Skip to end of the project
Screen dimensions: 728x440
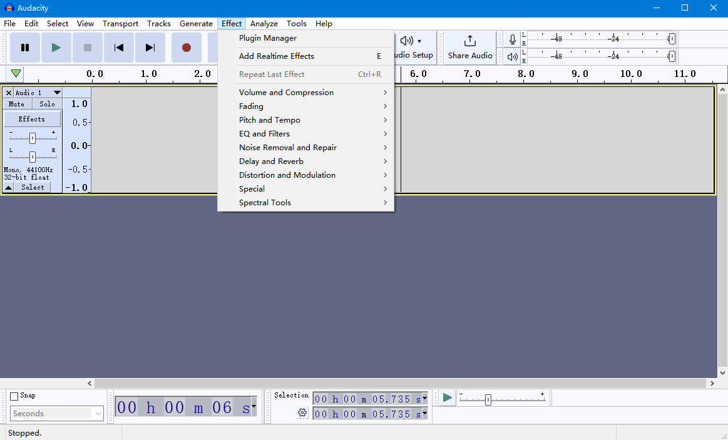pos(150,48)
